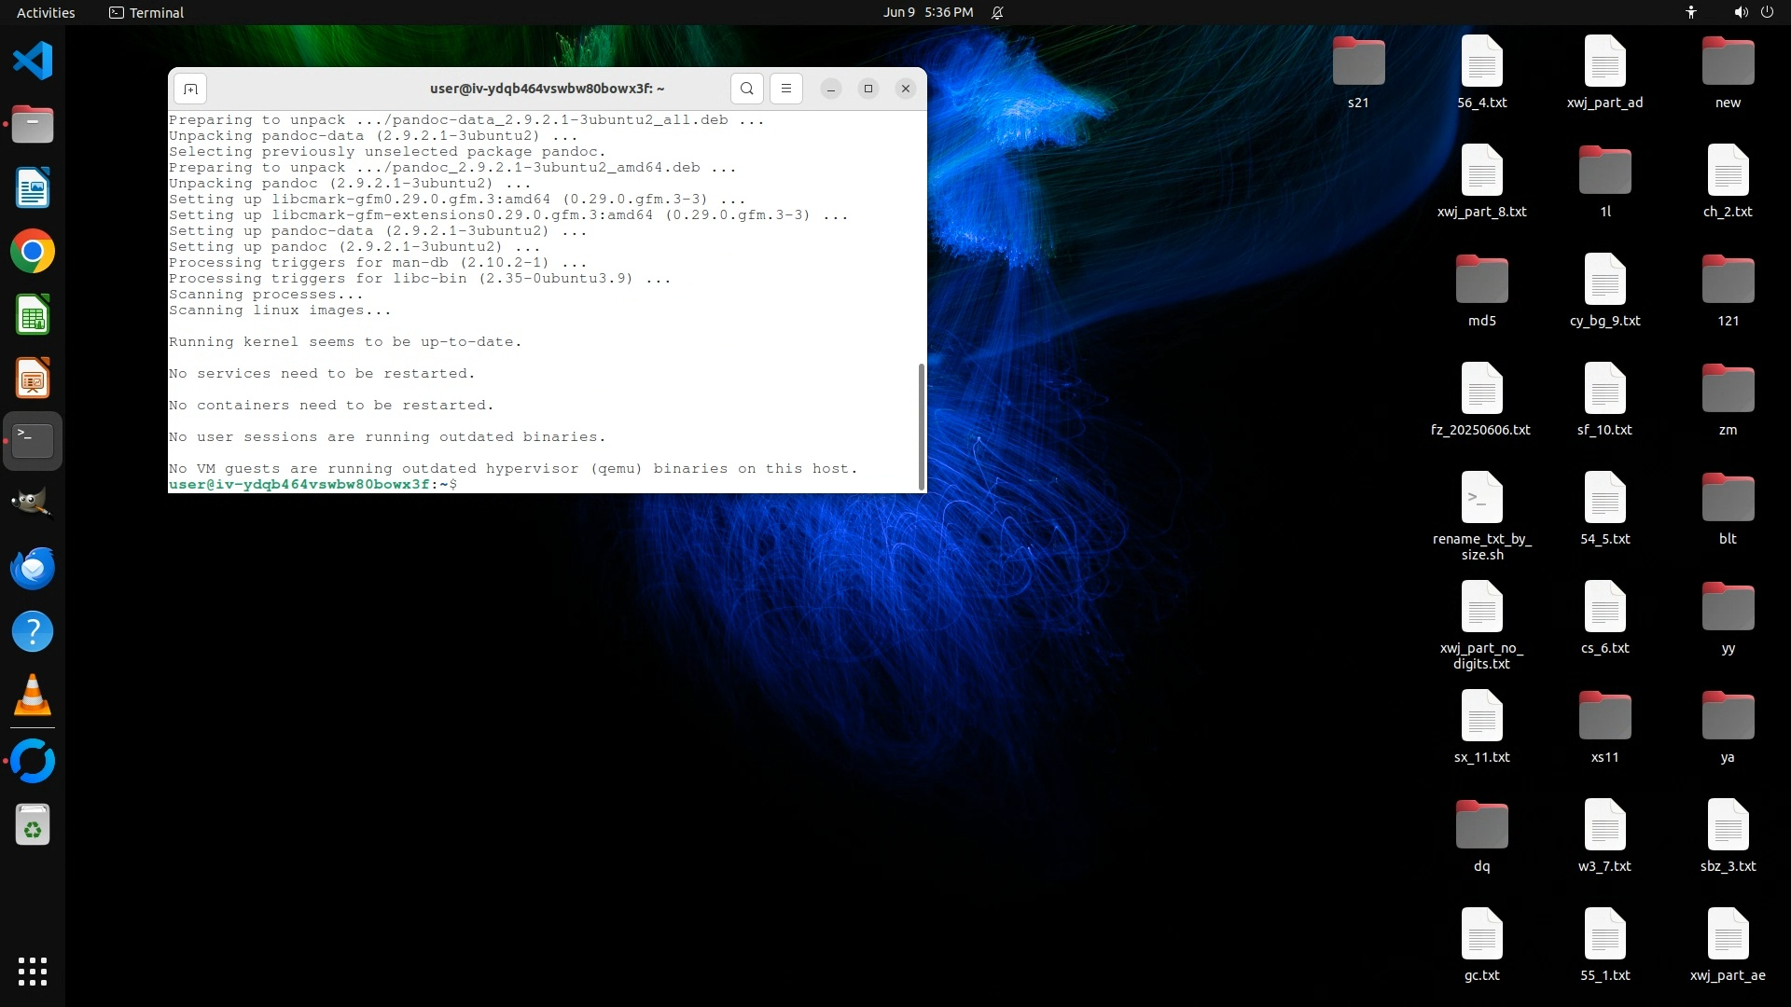Open the clock and calendar menu
The image size is (1791, 1007).
[x=927, y=12]
